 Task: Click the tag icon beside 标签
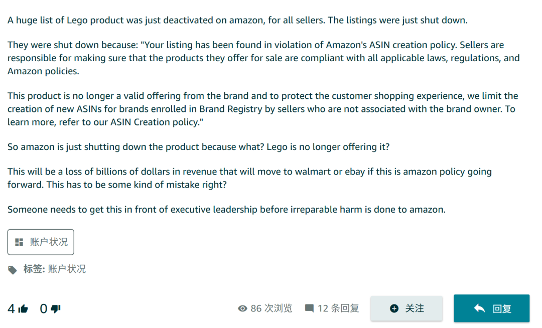(x=13, y=270)
